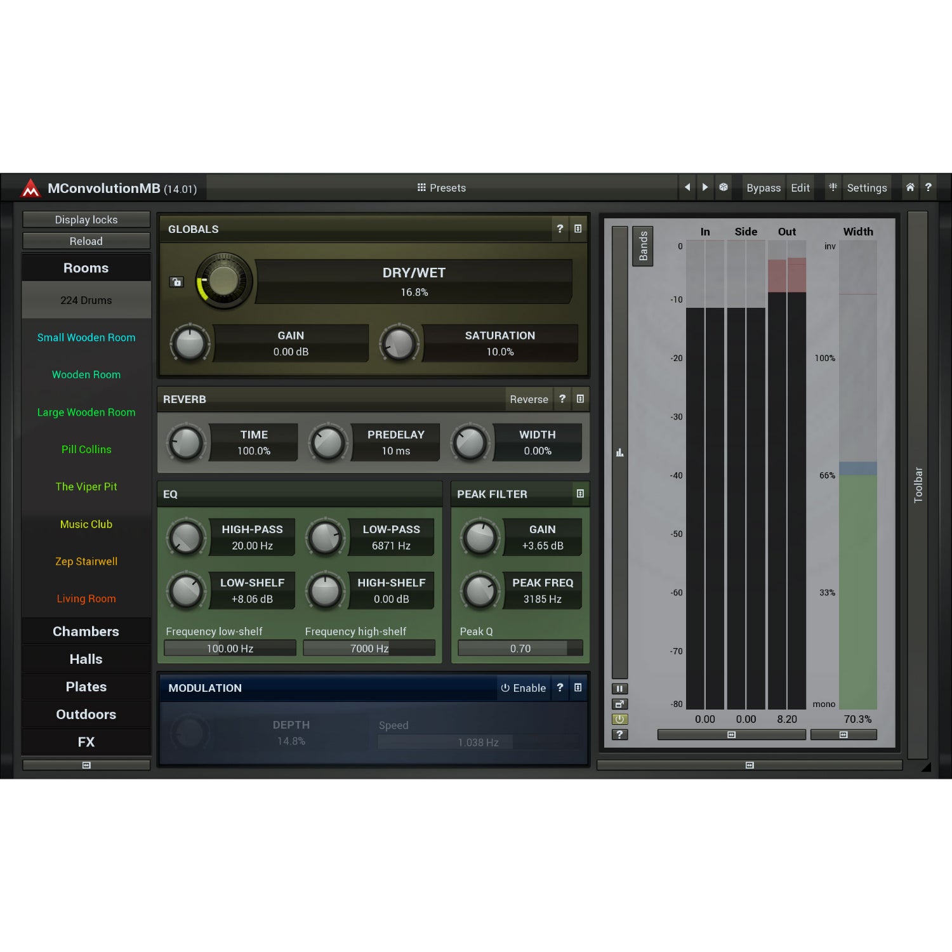Open the Globals panel menu icon

click(578, 228)
